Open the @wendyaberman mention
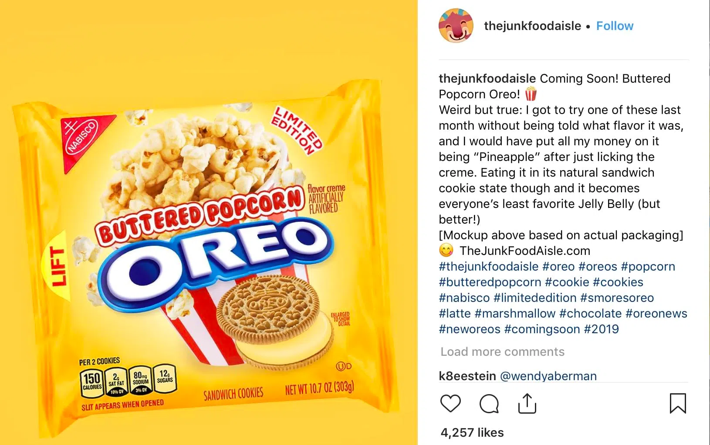The width and height of the screenshot is (710, 445). 548,376
